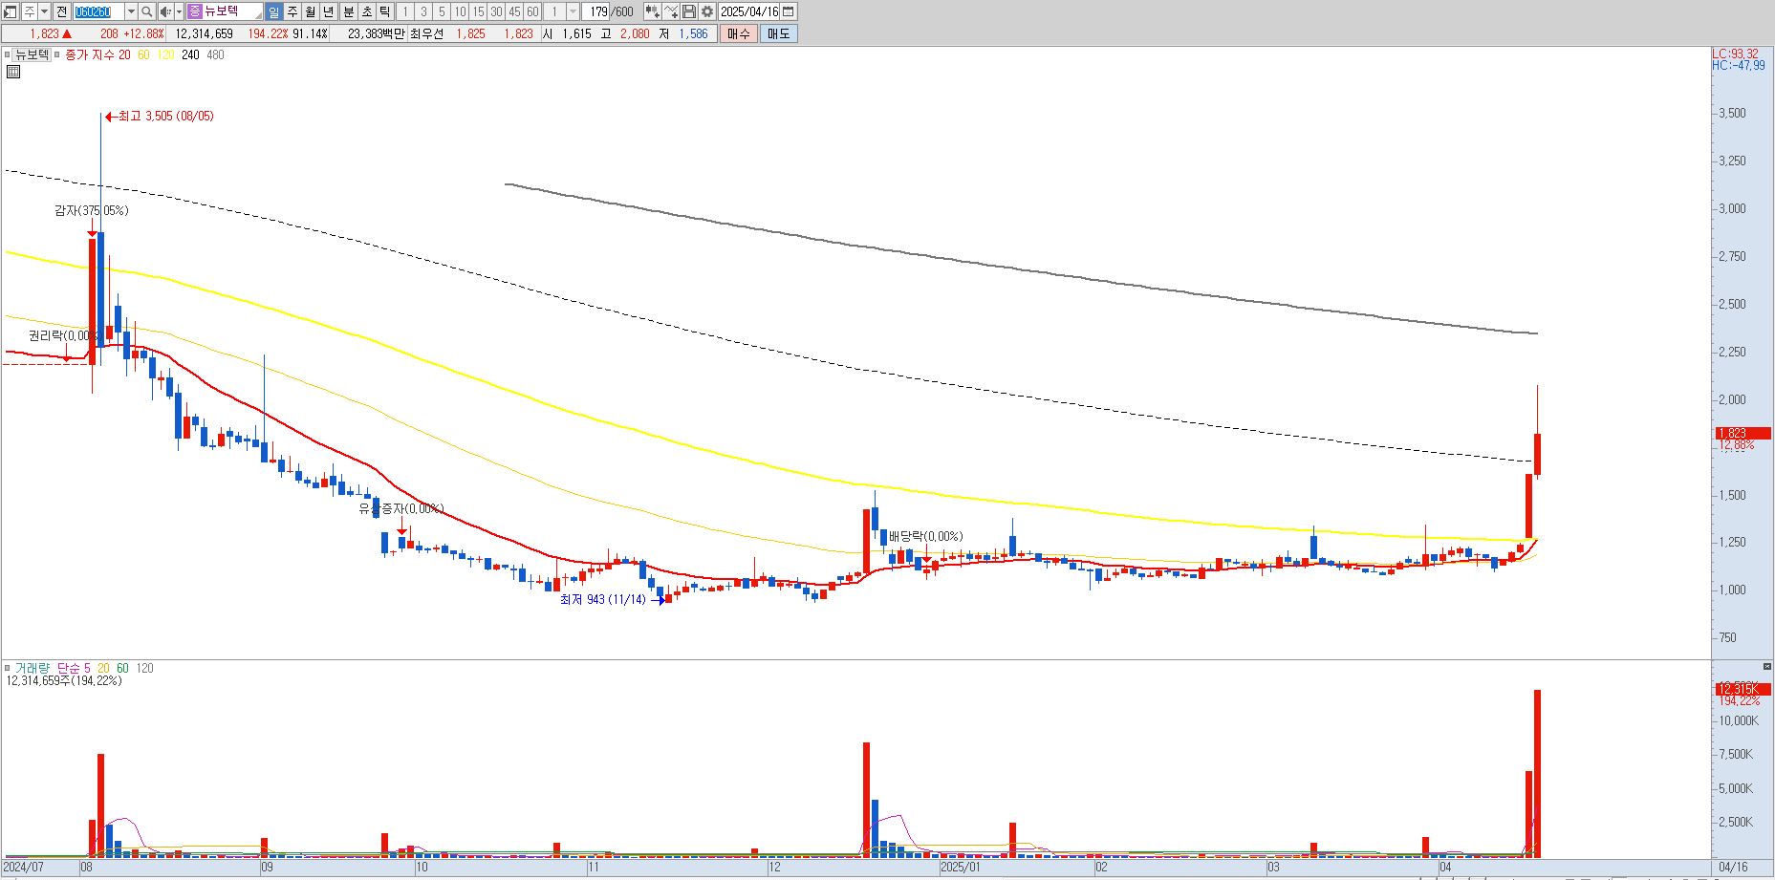Click the small square marker before 종가 지수
This screenshot has height=880, width=1775.
point(56,54)
